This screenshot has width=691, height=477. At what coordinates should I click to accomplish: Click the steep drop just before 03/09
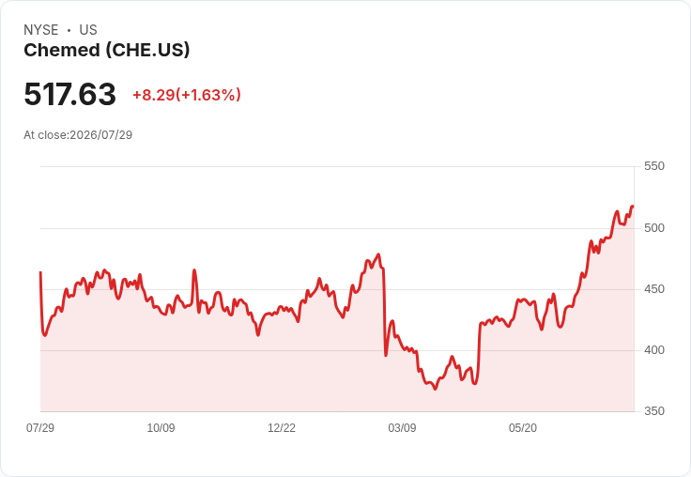point(385,311)
